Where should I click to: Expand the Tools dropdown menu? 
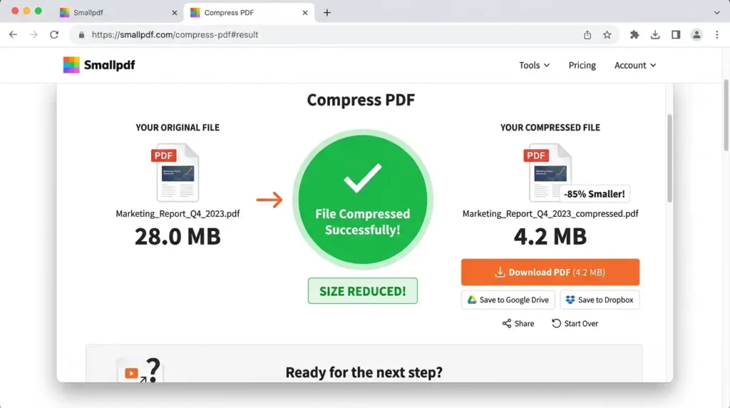click(x=534, y=65)
